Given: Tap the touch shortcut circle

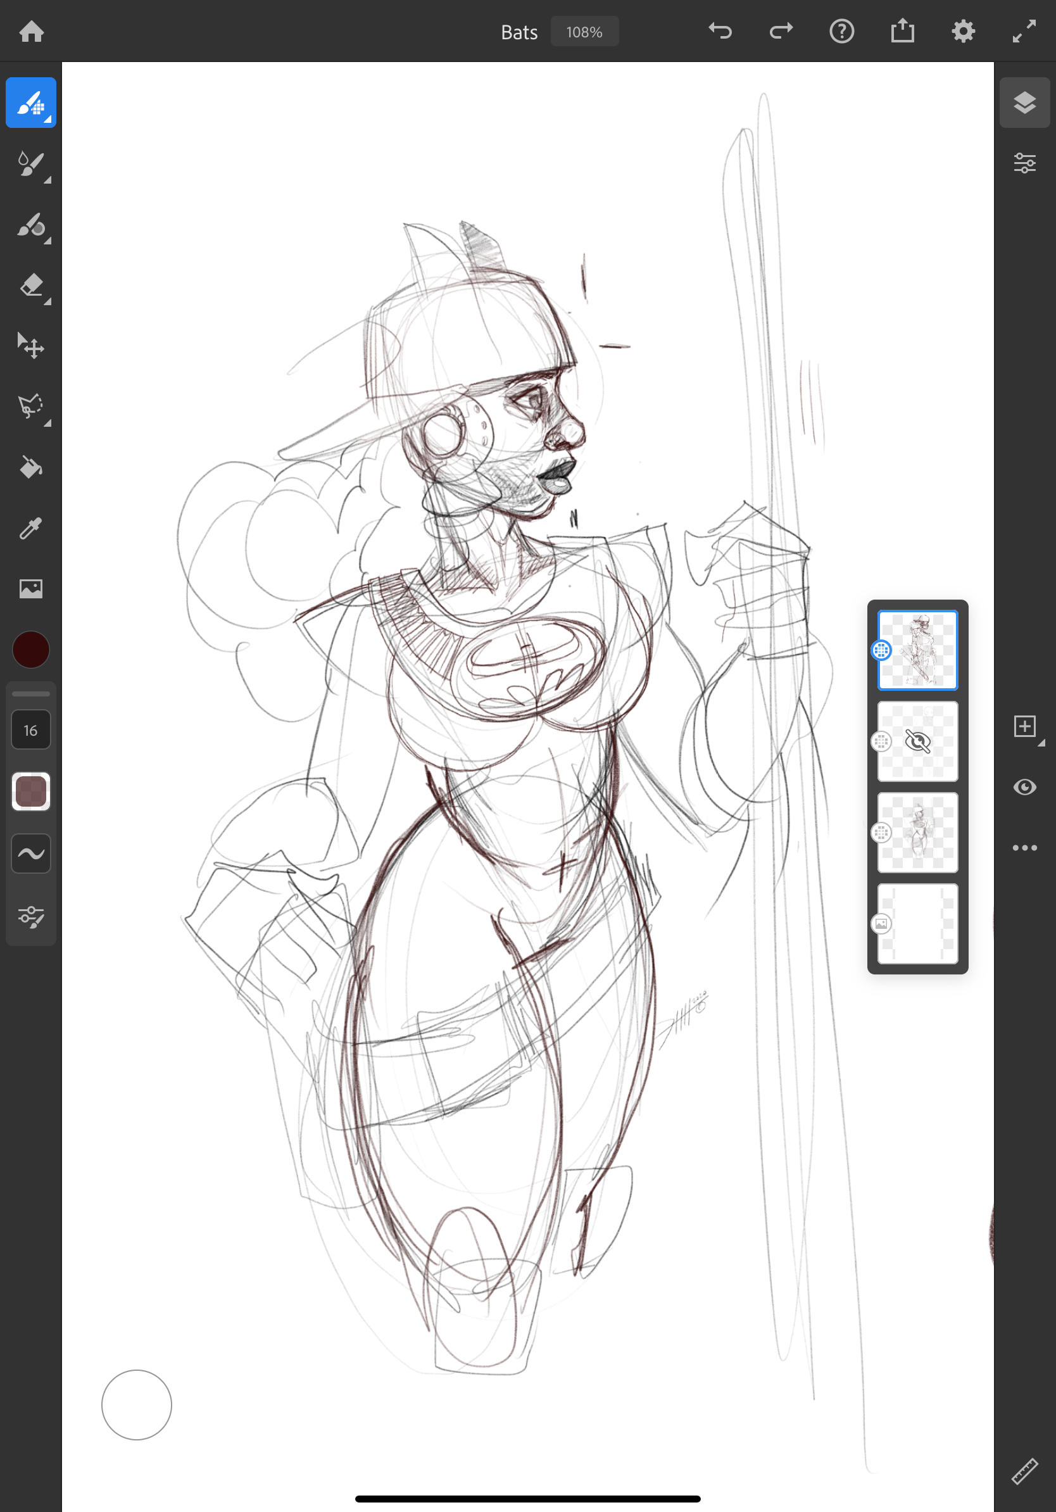Looking at the screenshot, I should (x=137, y=1406).
